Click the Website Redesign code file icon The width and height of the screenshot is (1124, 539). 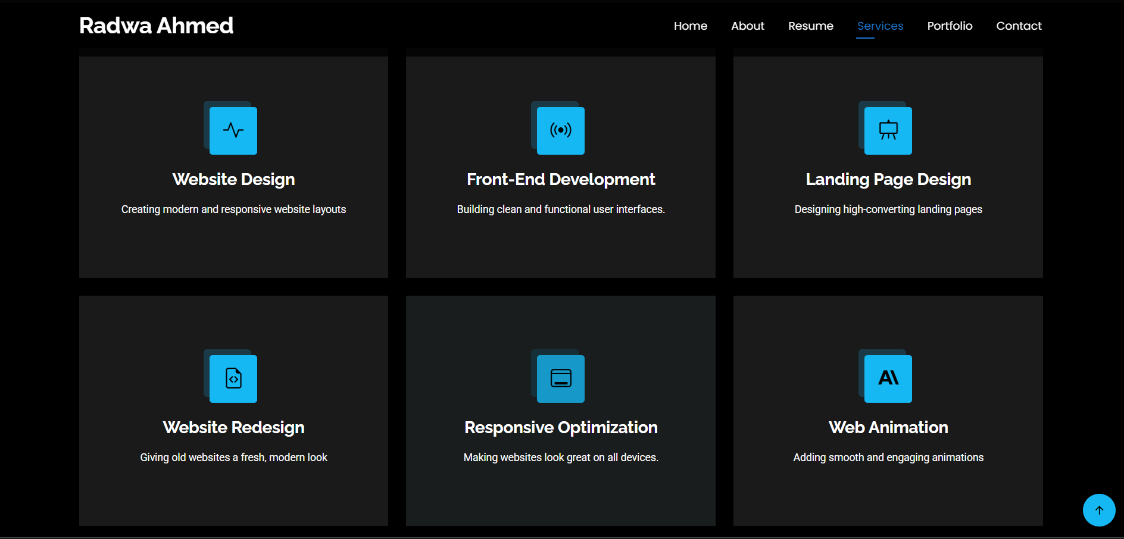click(x=233, y=378)
